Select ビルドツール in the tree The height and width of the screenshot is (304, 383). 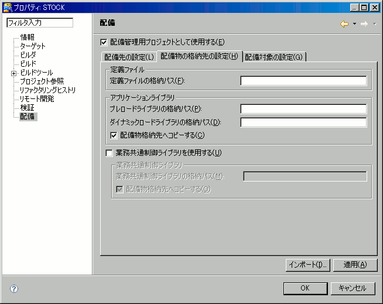pos(36,72)
